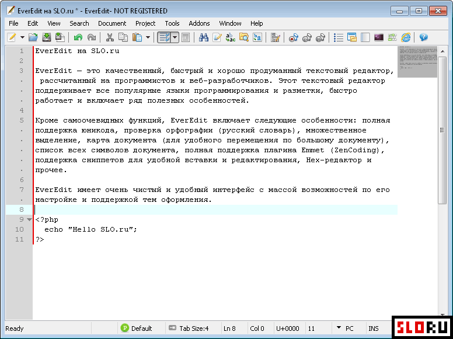Viewport: 453px width, 339px height.
Task: Click the macro icon with pause symbol
Action: point(320,37)
